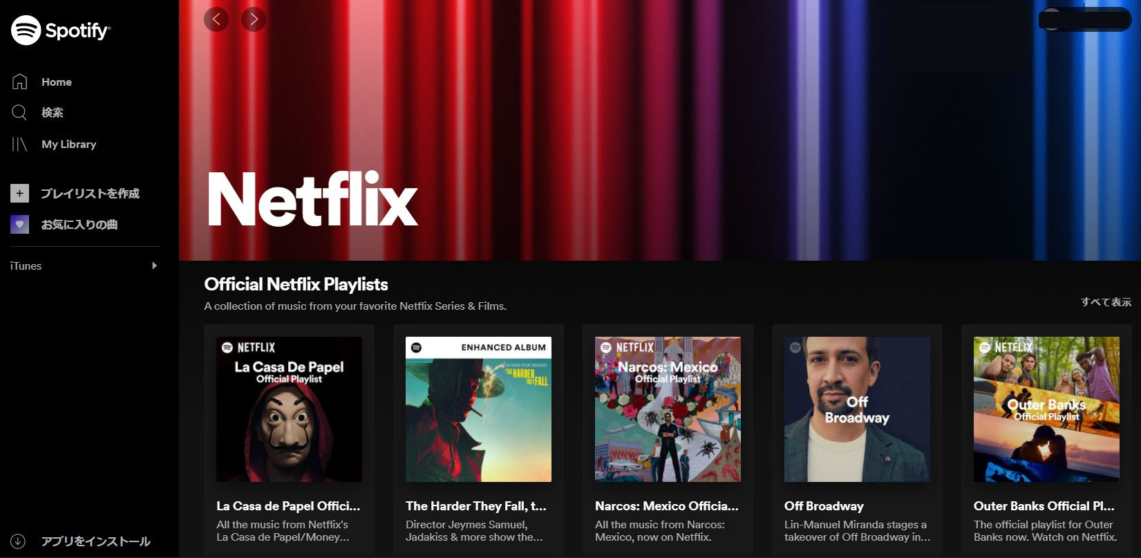Click アプリをインストール link
This screenshot has width=1141, height=558.
(x=95, y=541)
